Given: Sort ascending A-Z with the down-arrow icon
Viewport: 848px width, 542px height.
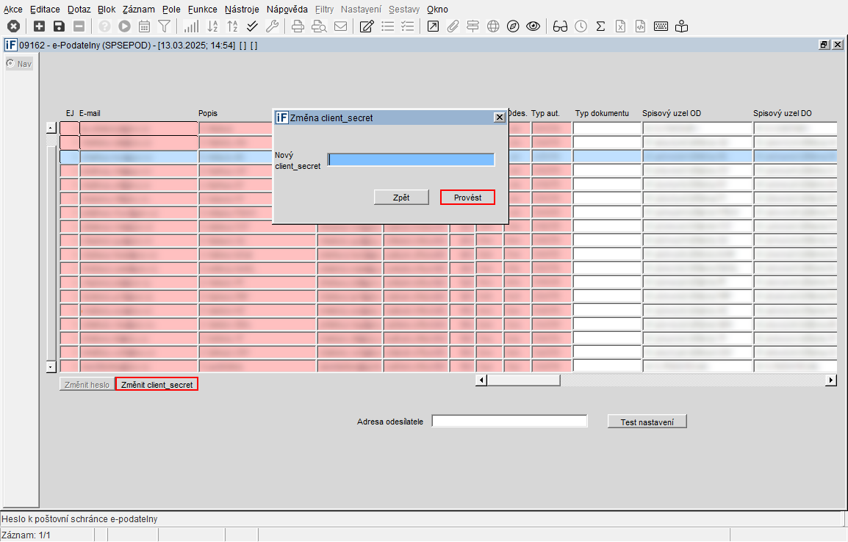Looking at the screenshot, I should click(x=212, y=26).
